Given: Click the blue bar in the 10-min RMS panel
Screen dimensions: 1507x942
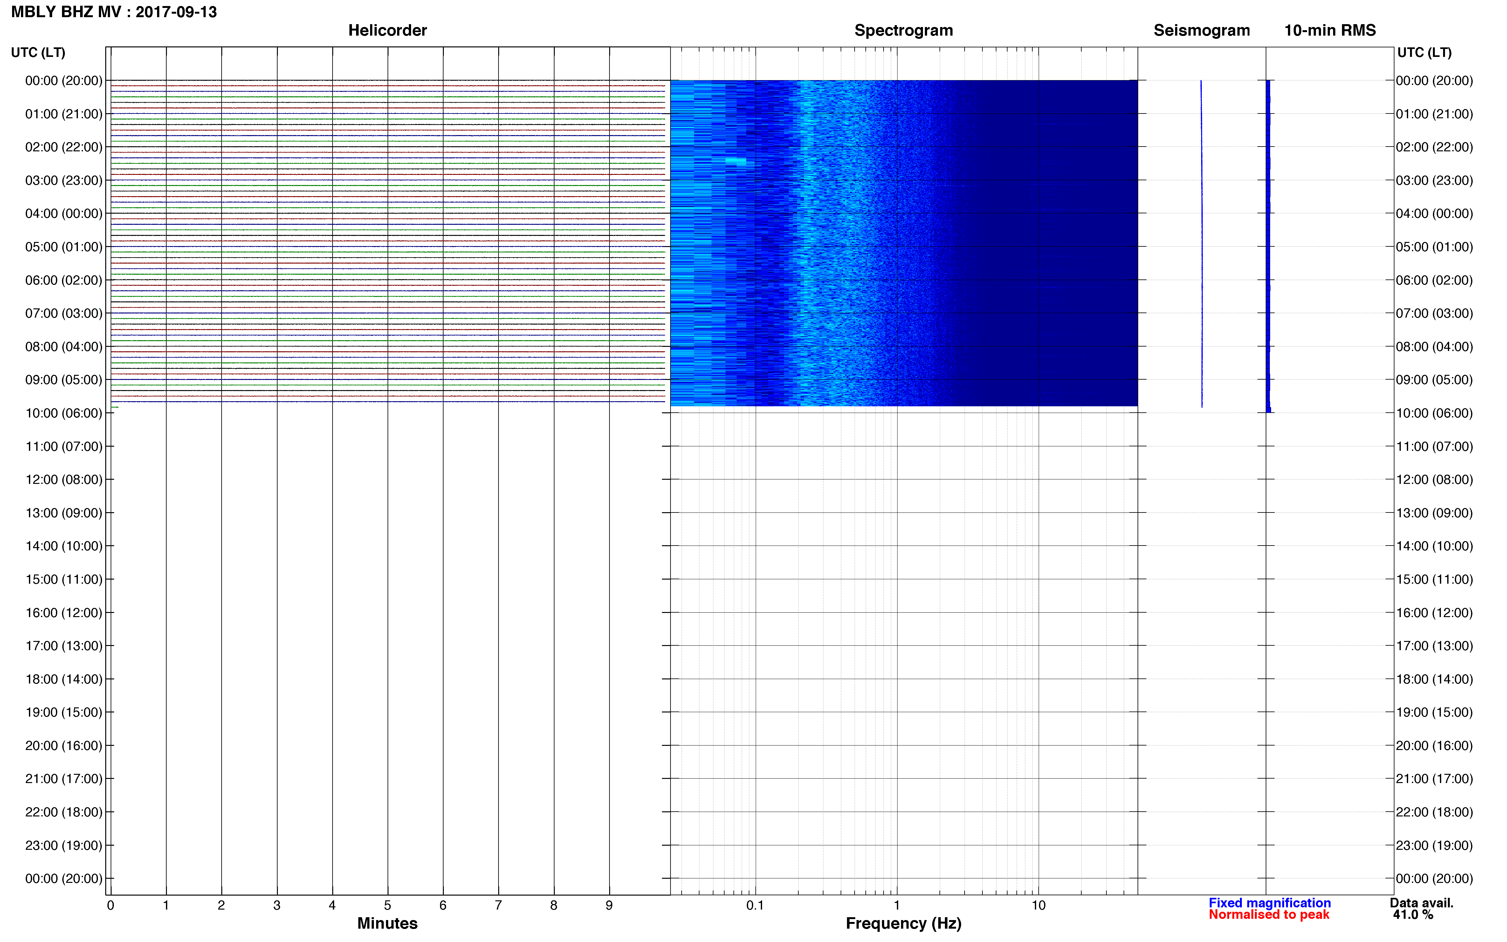Looking at the screenshot, I should click(x=1268, y=246).
